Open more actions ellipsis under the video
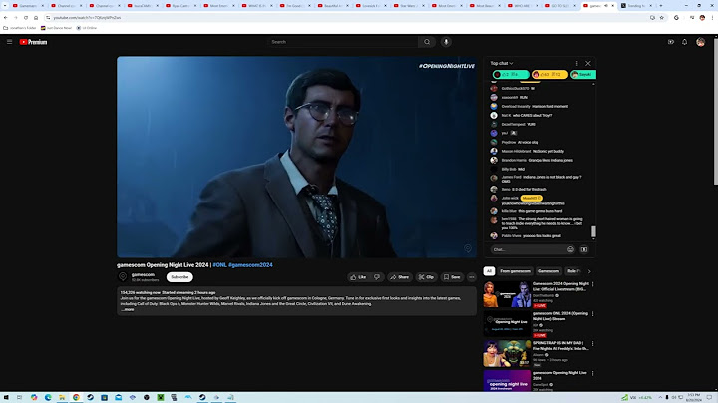This screenshot has height=403, width=718. pyautogui.click(x=471, y=277)
